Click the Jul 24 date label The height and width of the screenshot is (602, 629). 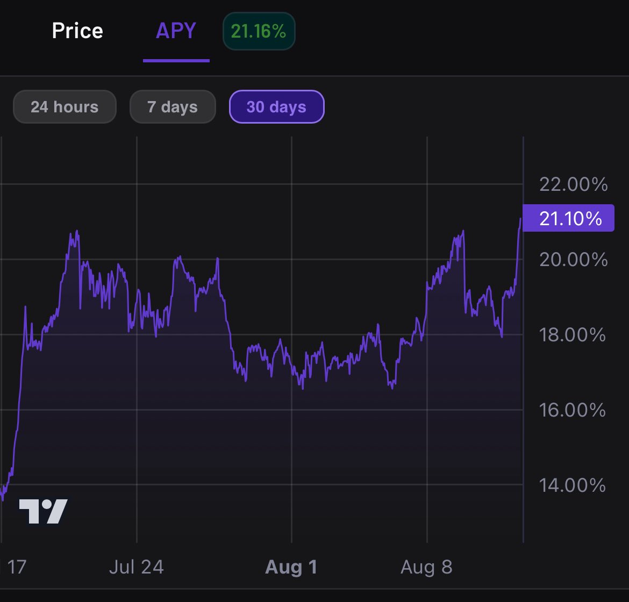(137, 567)
